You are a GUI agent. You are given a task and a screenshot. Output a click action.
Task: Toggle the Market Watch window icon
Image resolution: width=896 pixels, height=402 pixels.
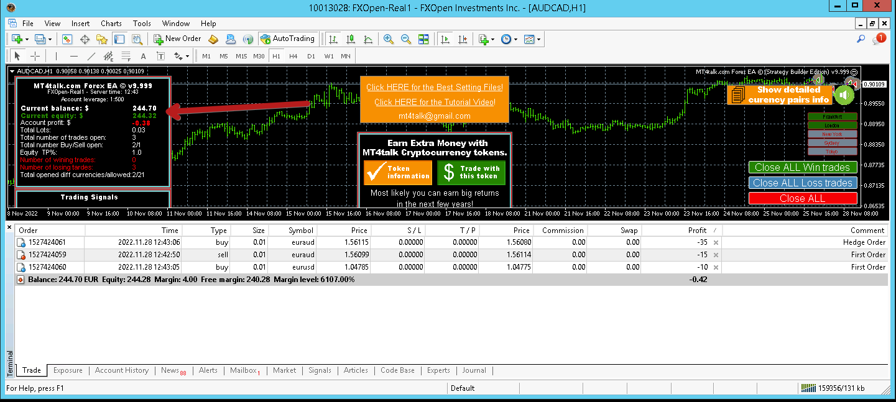coord(67,39)
